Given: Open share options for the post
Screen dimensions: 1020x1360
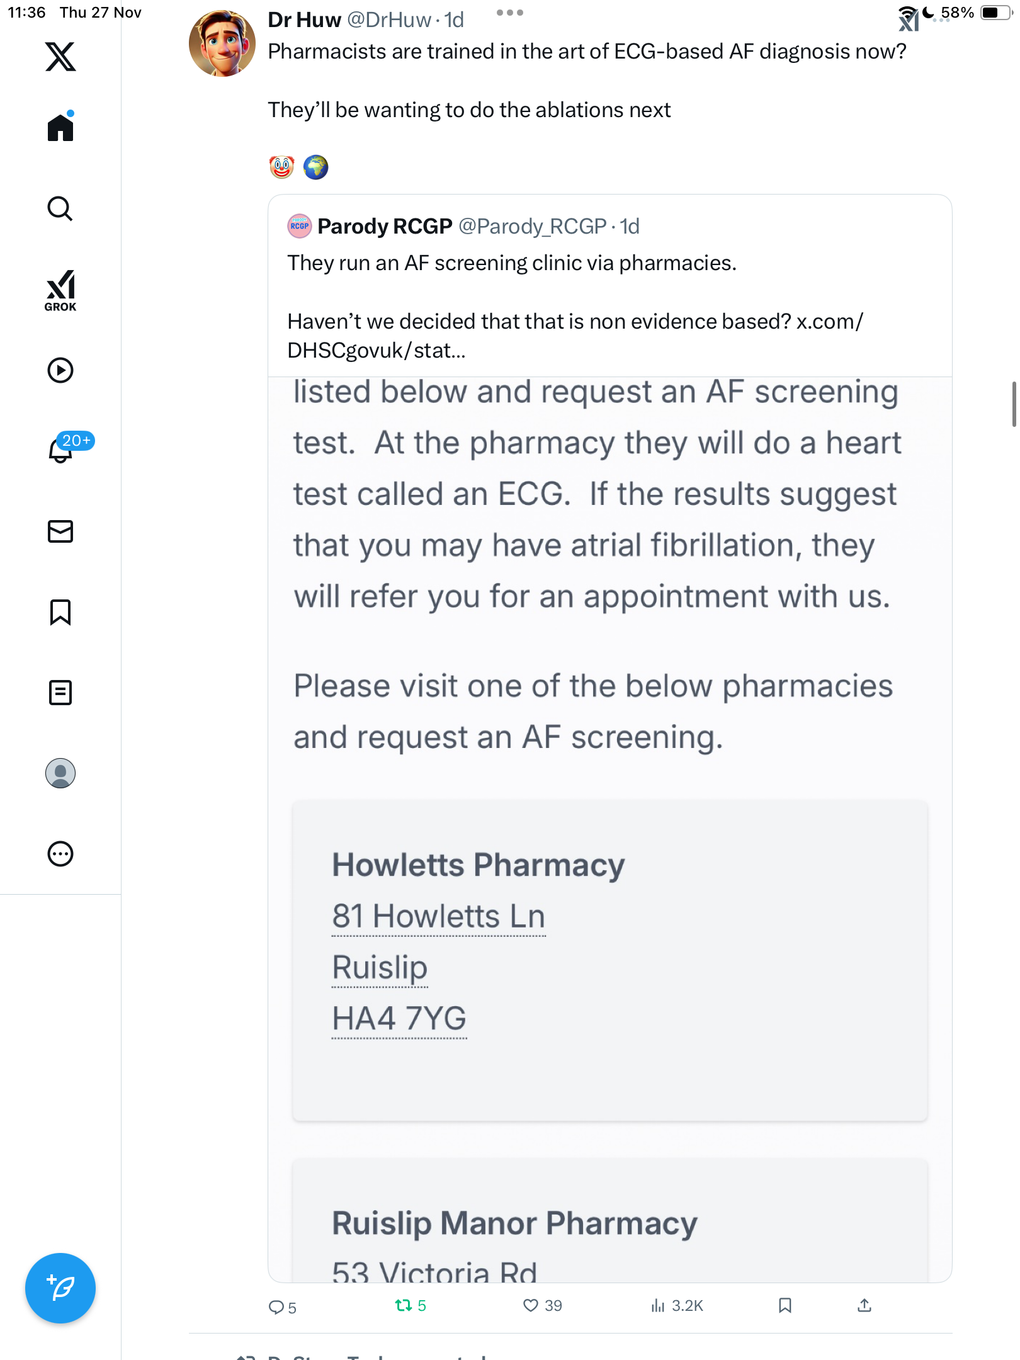Looking at the screenshot, I should point(864,1306).
